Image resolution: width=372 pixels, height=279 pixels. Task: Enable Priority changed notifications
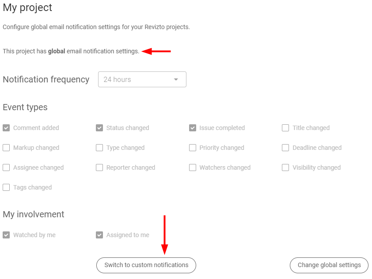tap(193, 148)
